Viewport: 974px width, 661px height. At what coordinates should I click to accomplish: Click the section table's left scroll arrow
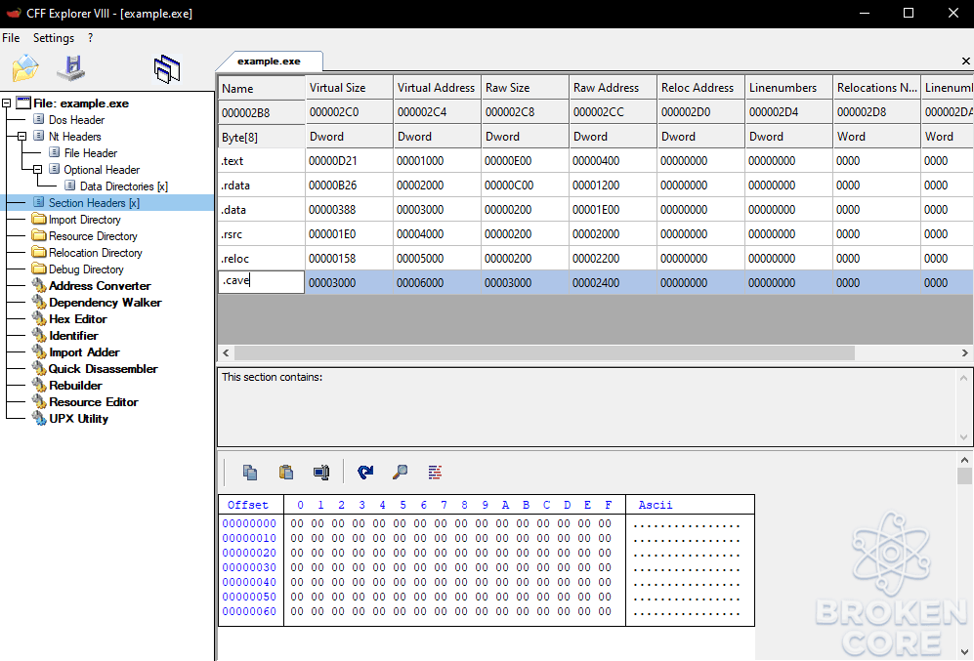[x=226, y=352]
